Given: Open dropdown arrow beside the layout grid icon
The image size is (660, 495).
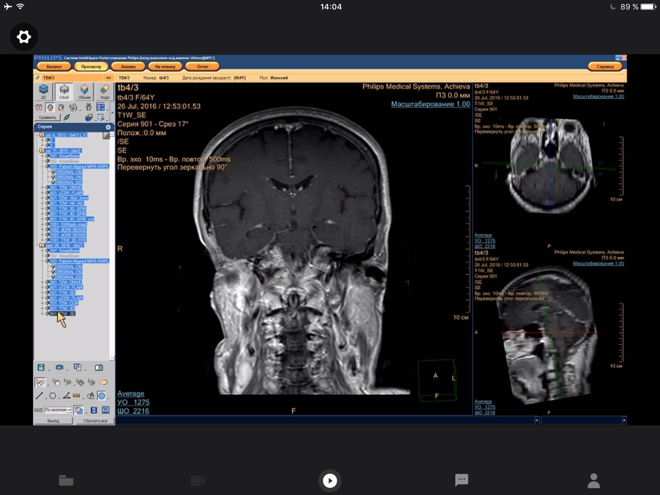Looking at the screenshot, I should (107, 110).
